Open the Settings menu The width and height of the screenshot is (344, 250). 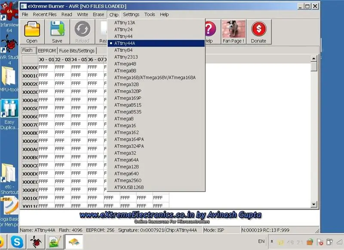click(131, 15)
